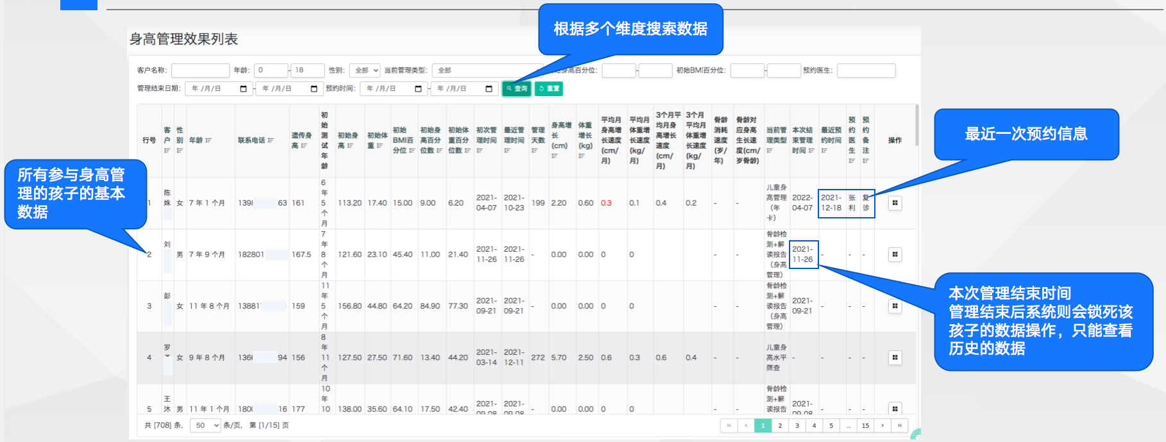The height and width of the screenshot is (442, 1166).
Task: Sort by 本次结束管理时间 column sort icon
Action: [x=812, y=151]
